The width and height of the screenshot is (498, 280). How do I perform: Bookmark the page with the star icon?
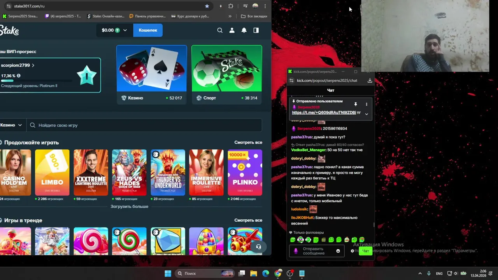click(207, 6)
